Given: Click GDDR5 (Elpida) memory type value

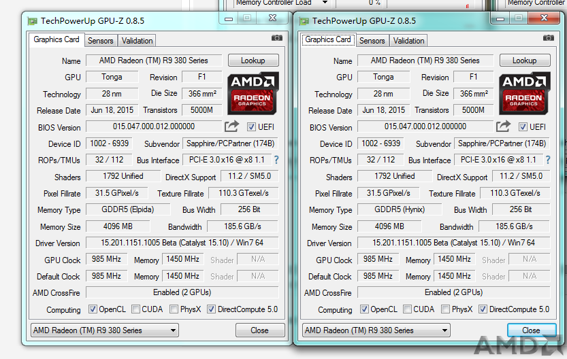Looking at the screenshot, I should [128, 209].
